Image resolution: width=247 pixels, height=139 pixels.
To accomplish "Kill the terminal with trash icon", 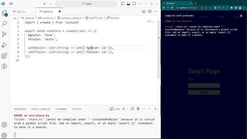I will [138, 109].
